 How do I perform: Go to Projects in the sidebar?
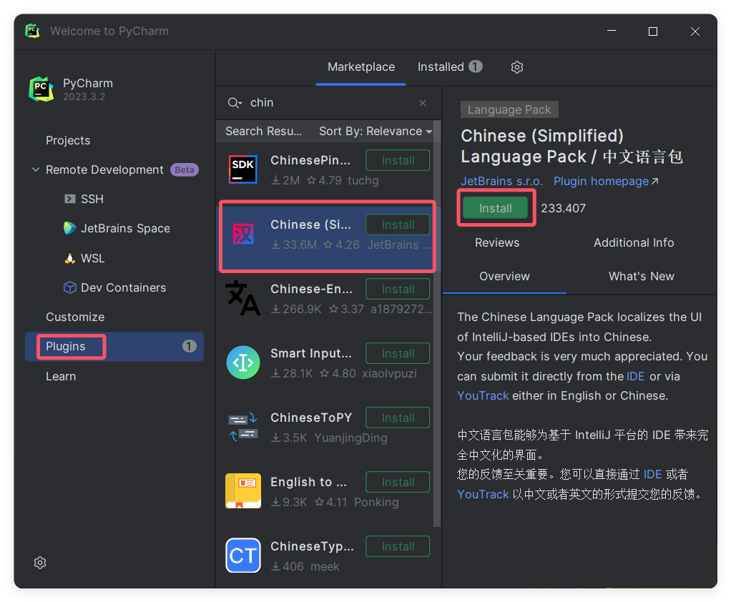pos(68,140)
